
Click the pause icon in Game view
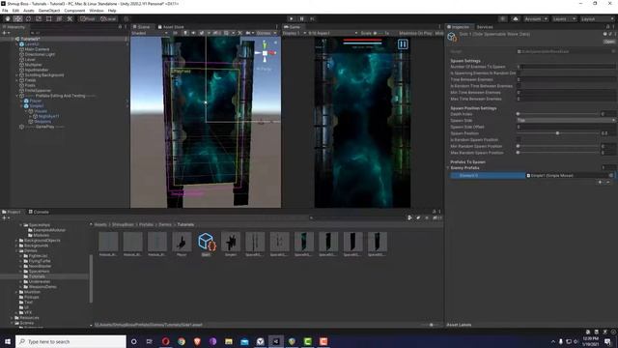(x=403, y=44)
